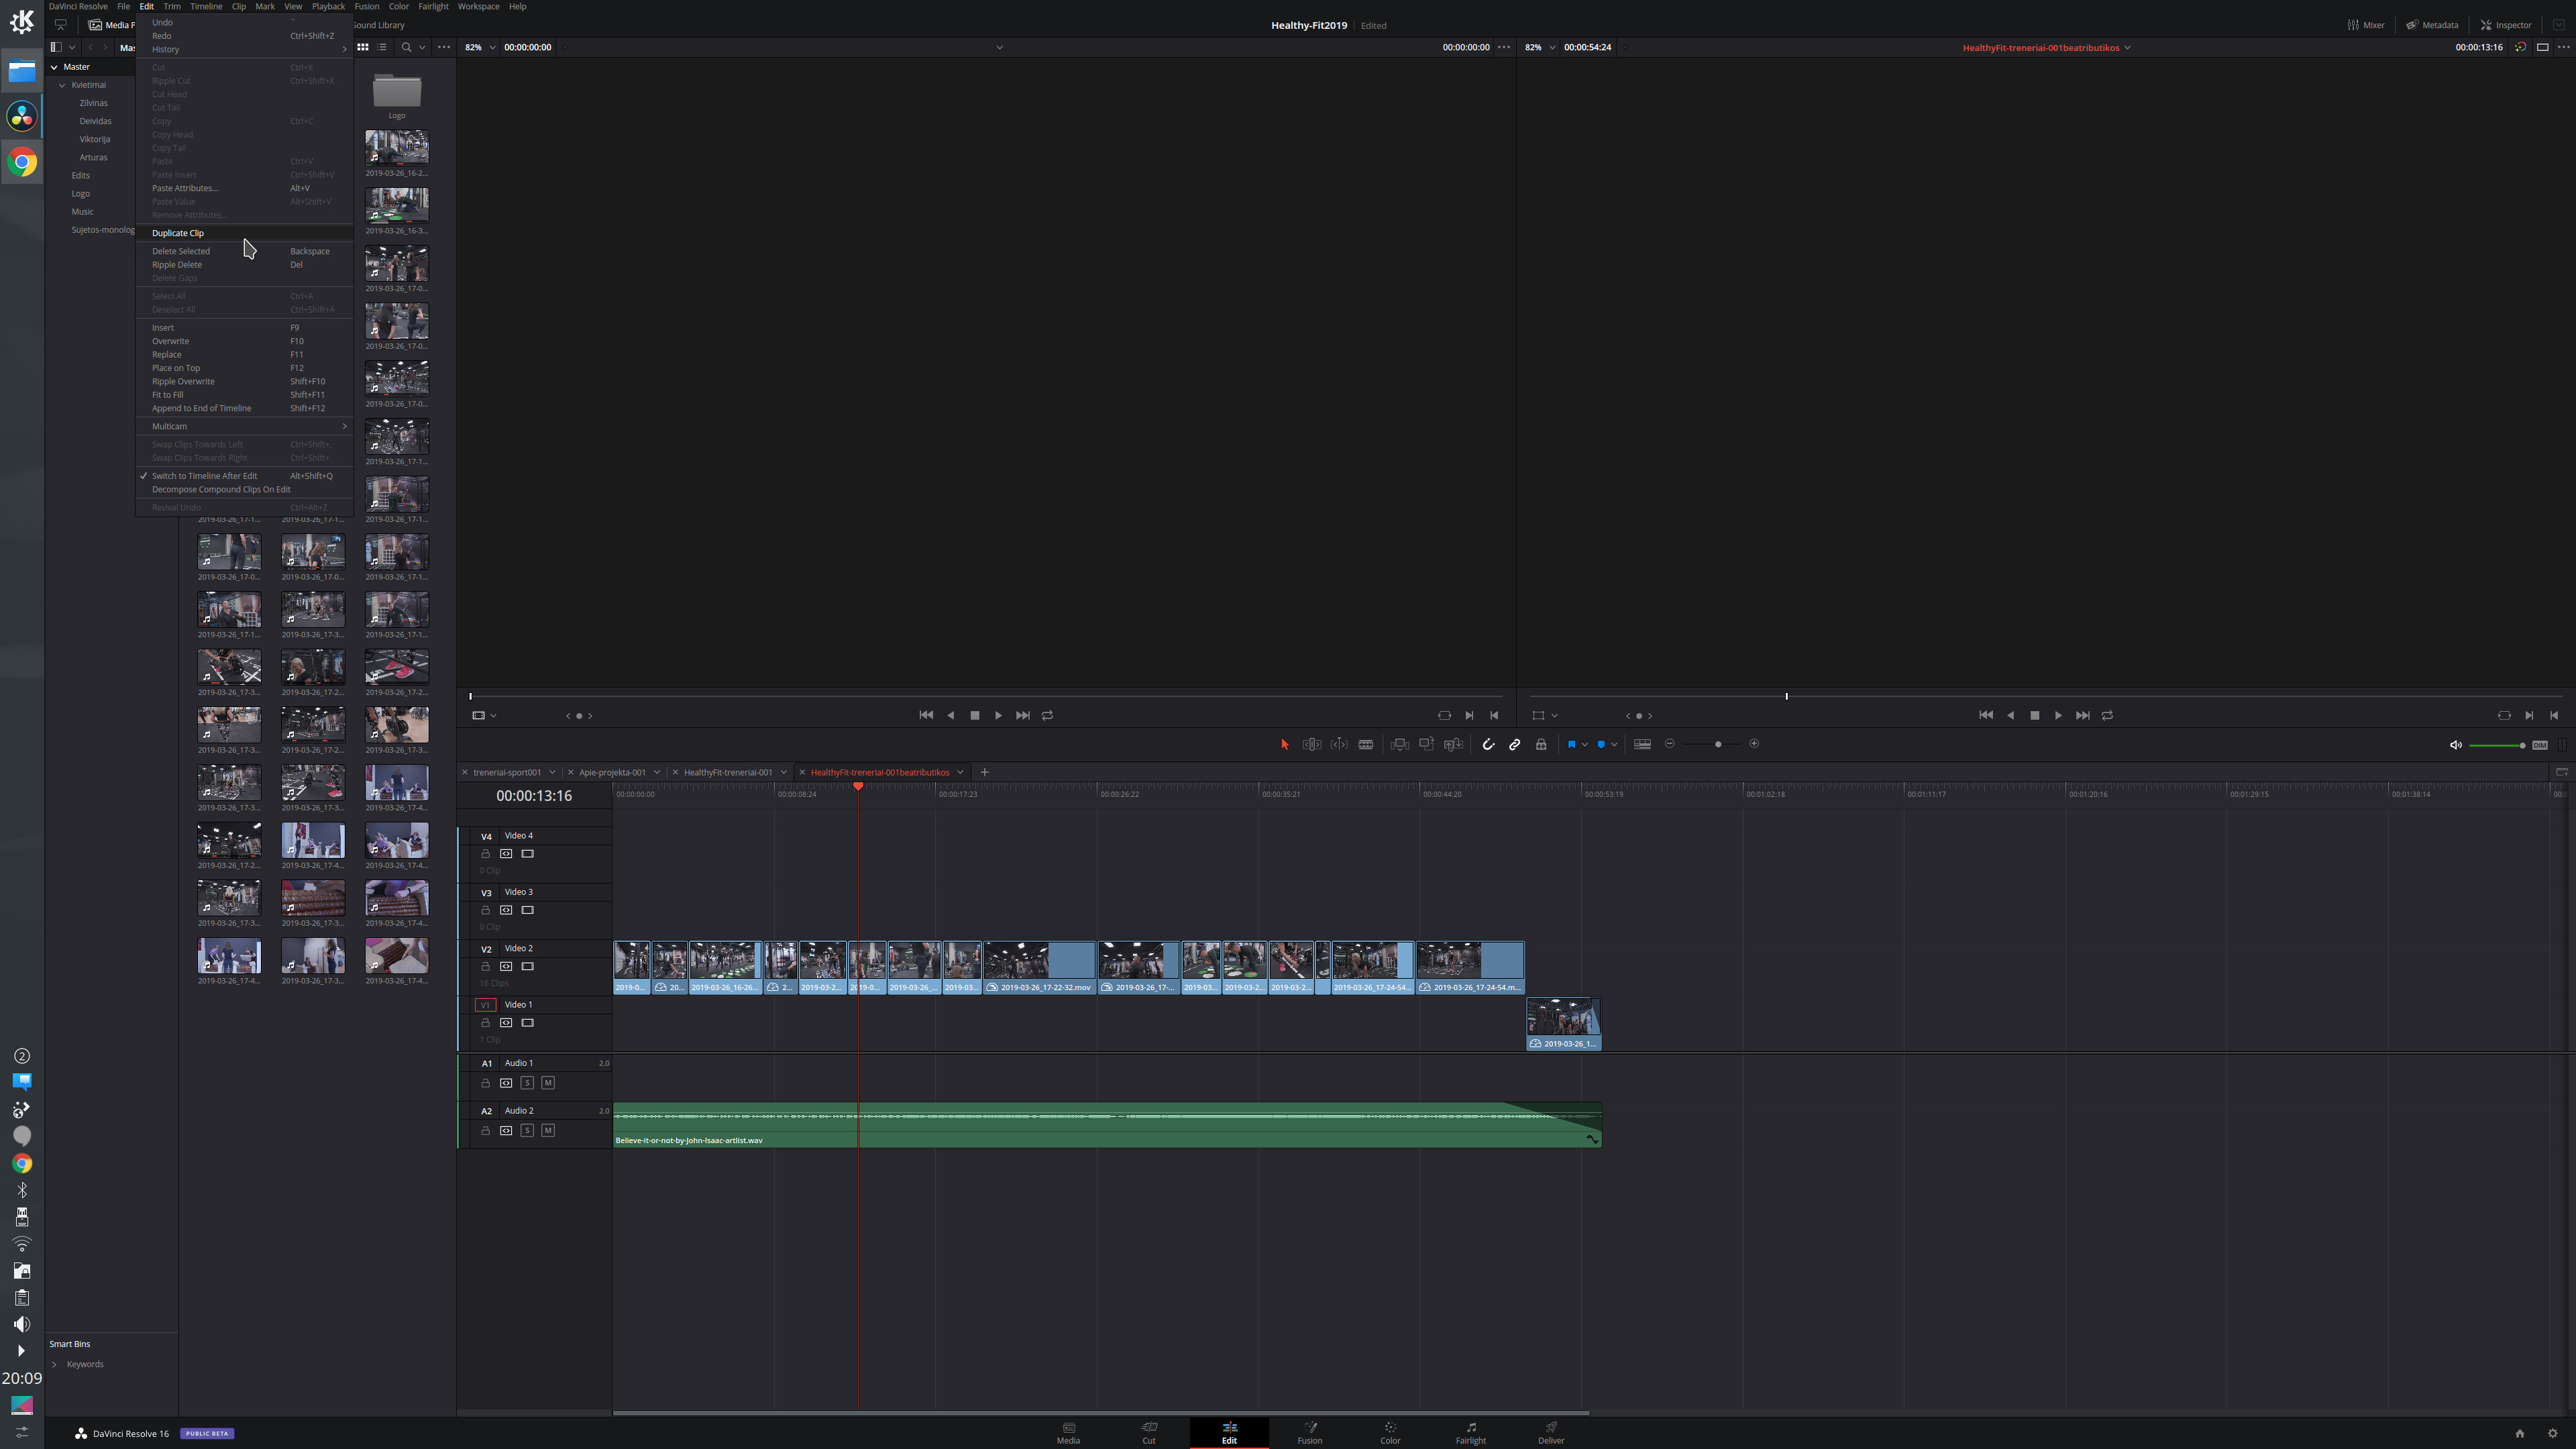Open Multicam submenu
Viewport: 2576px width, 1449px height.
point(245,426)
